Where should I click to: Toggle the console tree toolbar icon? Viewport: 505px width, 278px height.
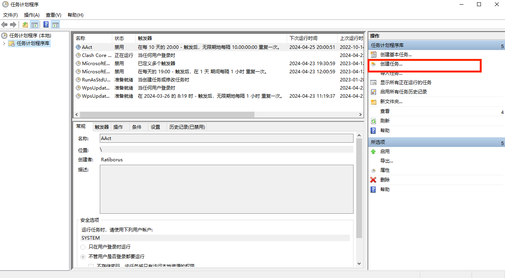point(35,24)
